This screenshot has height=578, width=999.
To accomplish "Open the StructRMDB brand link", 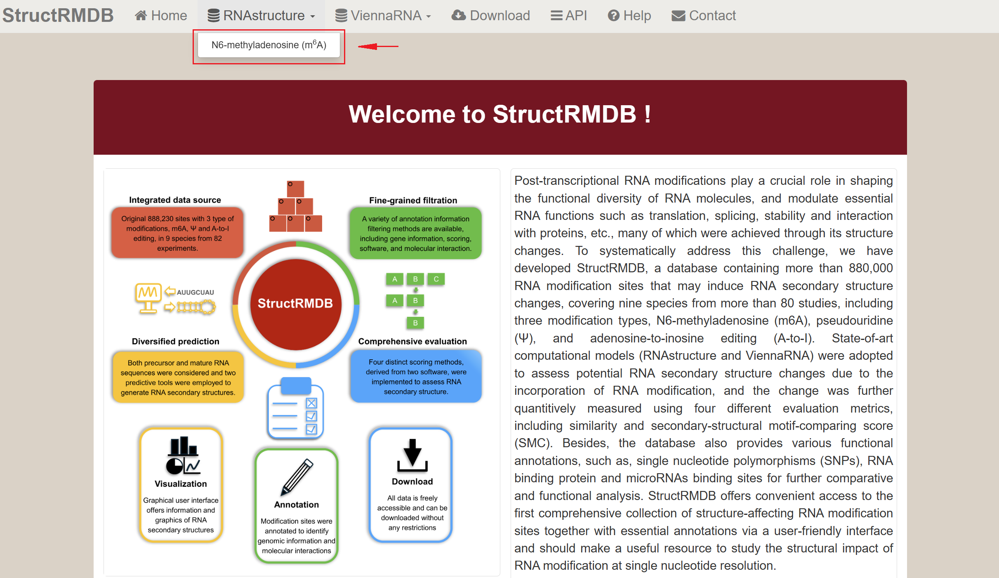I will tap(58, 15).
